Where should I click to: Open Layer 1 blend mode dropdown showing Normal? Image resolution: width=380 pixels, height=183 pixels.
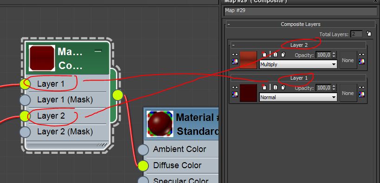[298, 97]
